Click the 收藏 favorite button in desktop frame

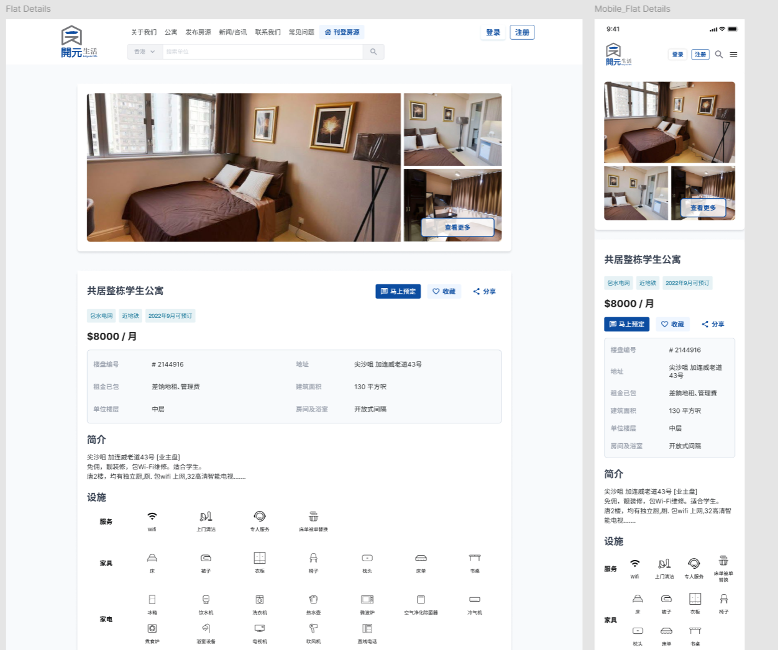coord(444,291)
